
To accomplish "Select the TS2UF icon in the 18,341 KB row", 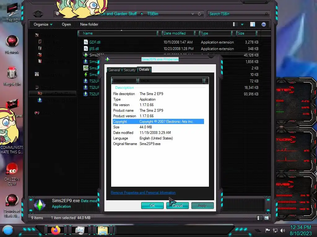I will point(86,87).
